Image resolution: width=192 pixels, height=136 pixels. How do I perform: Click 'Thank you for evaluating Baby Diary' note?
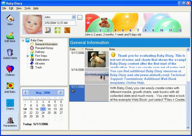coord(147,60)
